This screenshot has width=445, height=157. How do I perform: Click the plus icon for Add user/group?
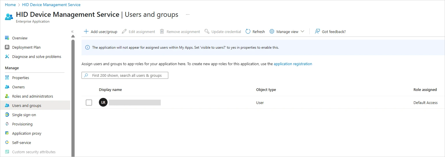[86, 32]
